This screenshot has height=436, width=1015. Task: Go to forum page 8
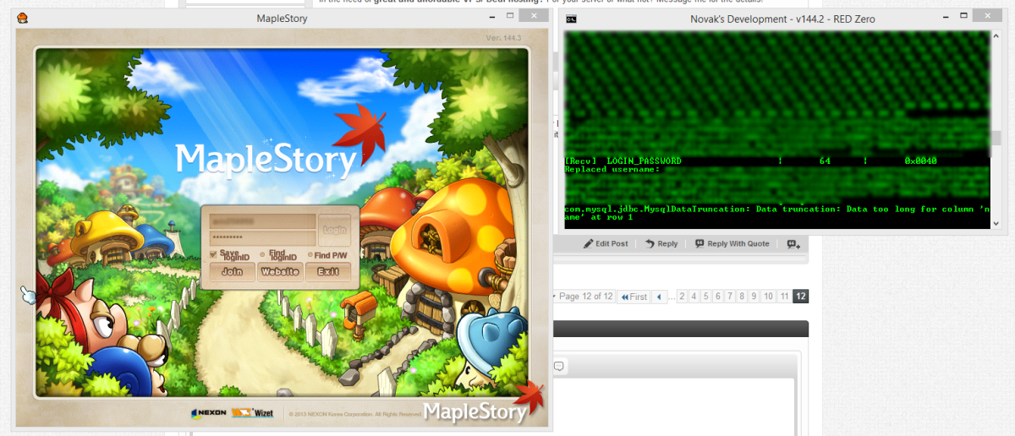pos(742,297)
